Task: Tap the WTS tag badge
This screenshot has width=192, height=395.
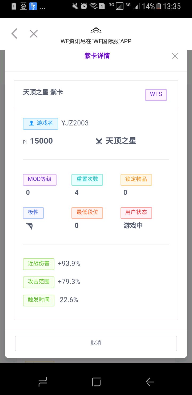Action: click(x=156, y=95)
